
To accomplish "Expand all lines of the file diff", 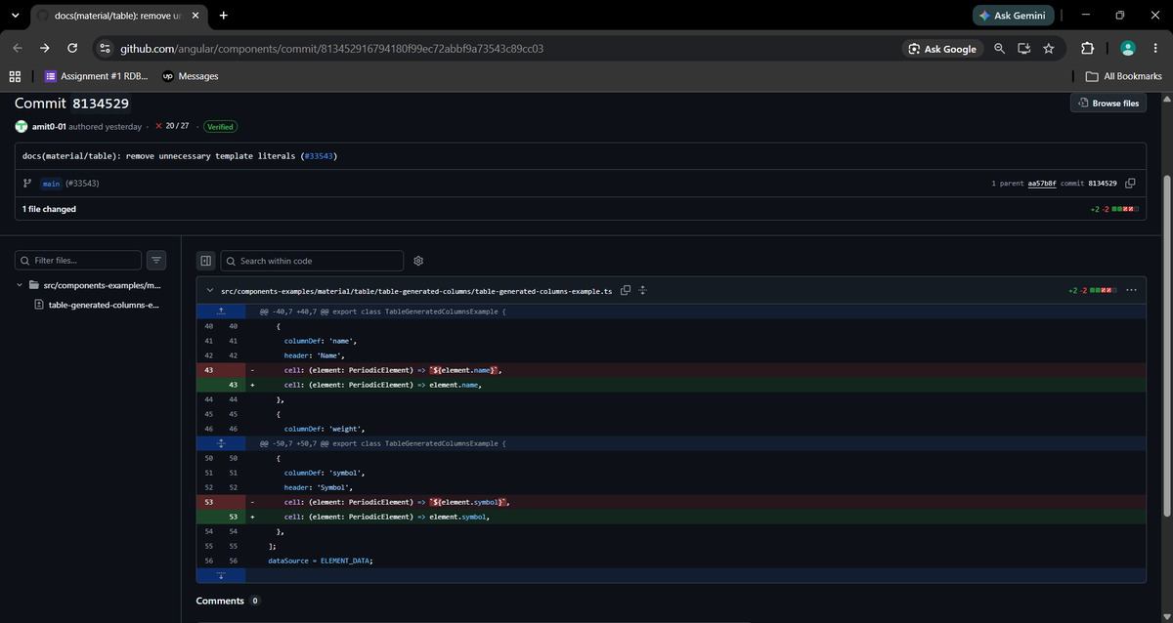I will point(643,291).
